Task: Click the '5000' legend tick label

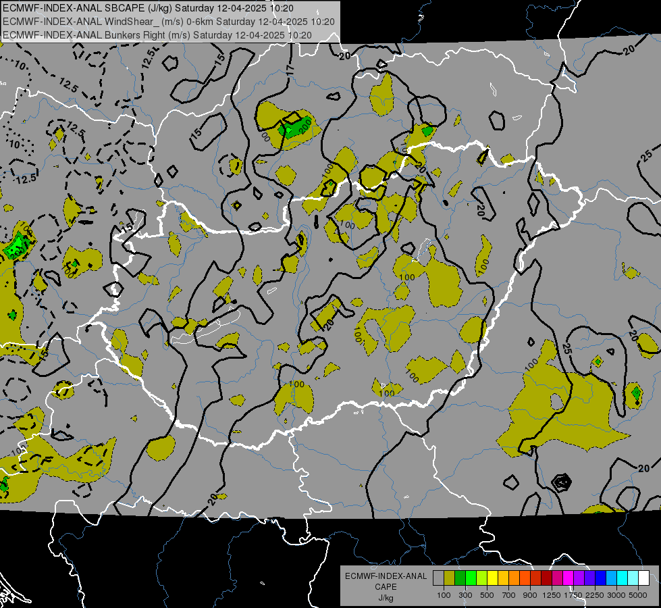Action: coord(638,595)
